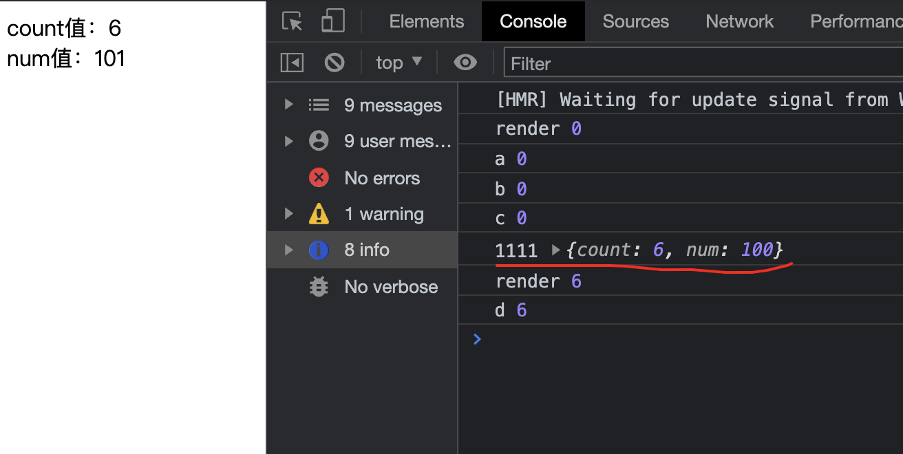Select the 8 info filter row
903x454 pixels.
click(362, 250)
